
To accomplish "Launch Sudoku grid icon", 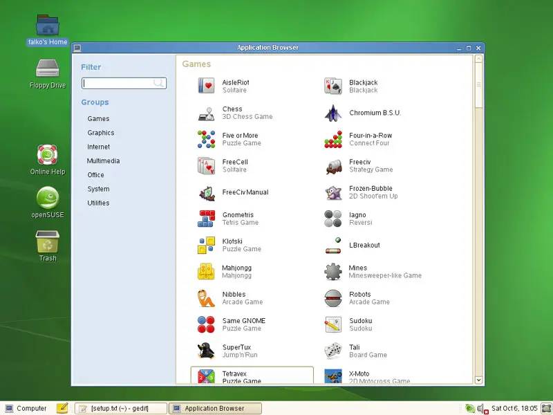I will coord(333,324).
